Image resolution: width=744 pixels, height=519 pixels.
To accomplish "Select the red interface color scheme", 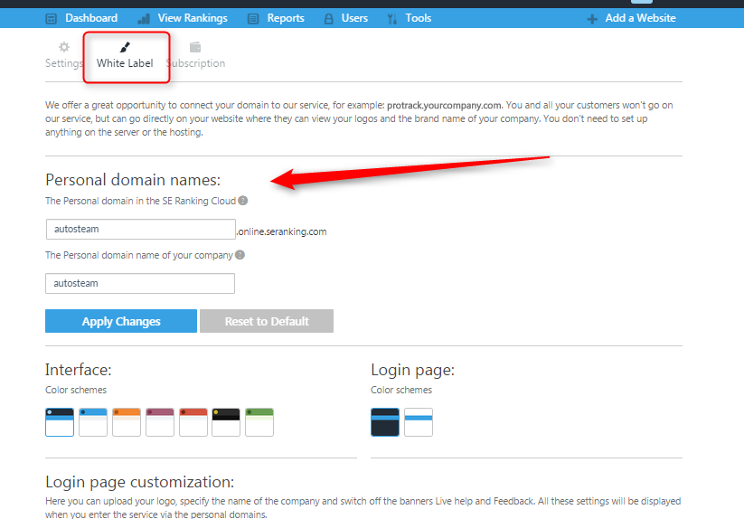I will coord(193,422).
